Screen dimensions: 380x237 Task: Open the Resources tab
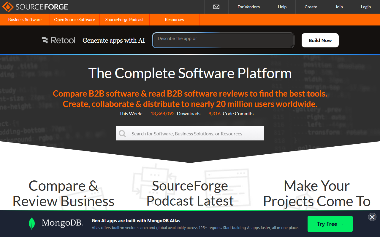pyautogui.click(x=174, y=20)
